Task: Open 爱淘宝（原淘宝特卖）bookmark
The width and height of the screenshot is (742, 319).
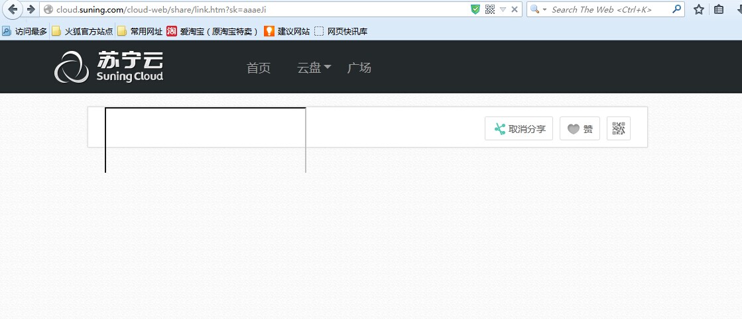Action: [x=212, y=32]
